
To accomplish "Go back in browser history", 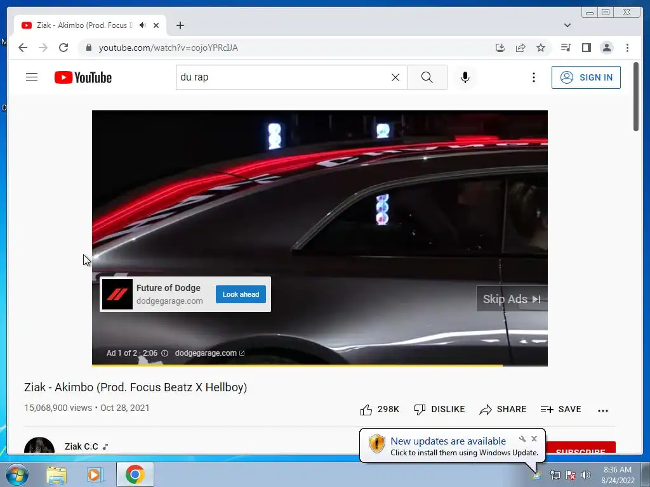I will click(x=23, y=48).
